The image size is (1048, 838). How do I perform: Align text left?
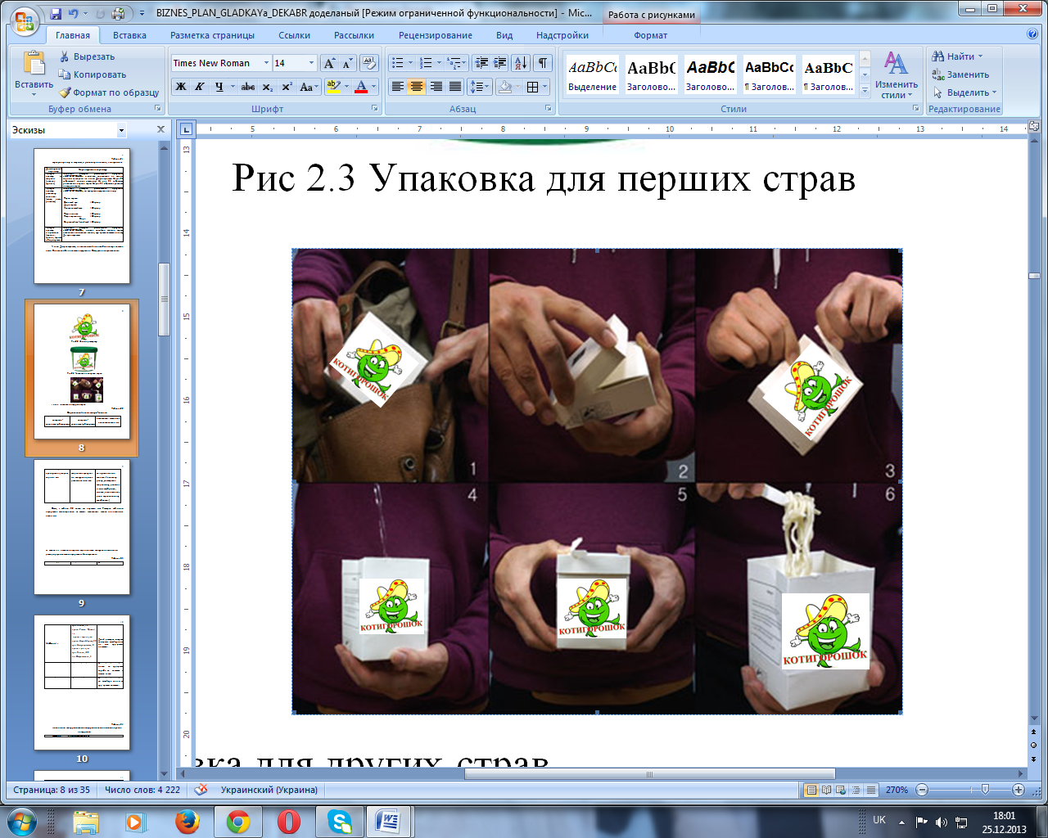[398, 87]
